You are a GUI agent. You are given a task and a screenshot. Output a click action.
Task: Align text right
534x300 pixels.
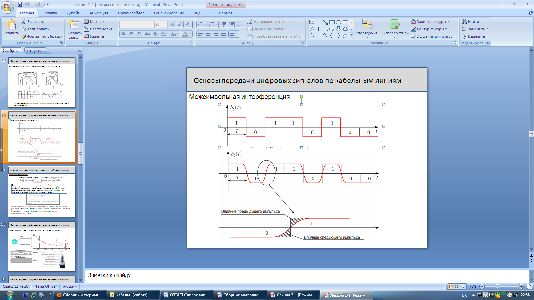click(x=216, y=34)
